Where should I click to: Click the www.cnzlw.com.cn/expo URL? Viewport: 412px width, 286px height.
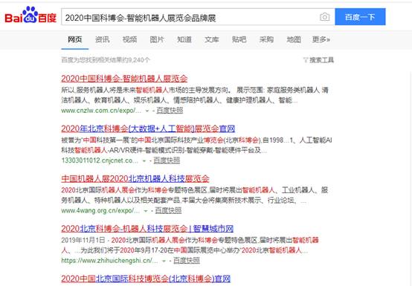101,111
